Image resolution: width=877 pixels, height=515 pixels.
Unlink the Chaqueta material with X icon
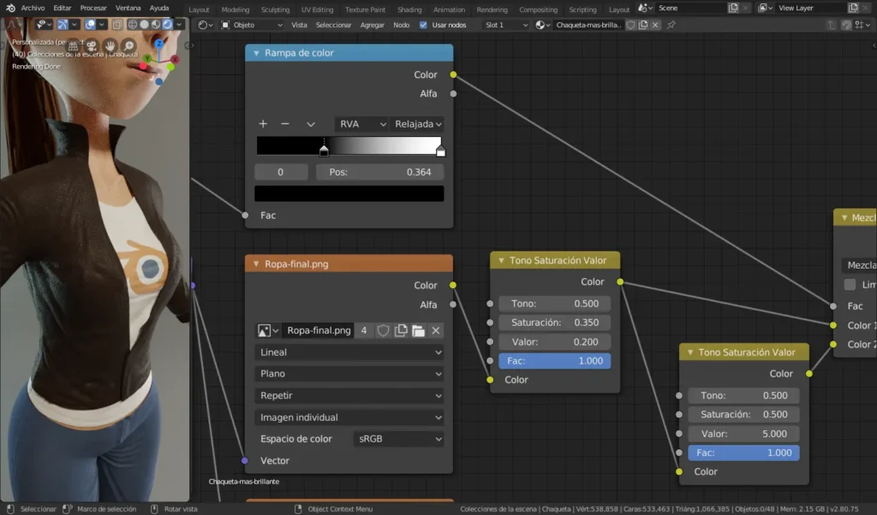pyautogui.click(x=655, y=25)
